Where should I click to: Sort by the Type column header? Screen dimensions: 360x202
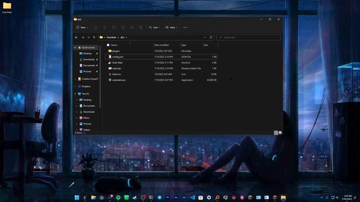[184, 45]
